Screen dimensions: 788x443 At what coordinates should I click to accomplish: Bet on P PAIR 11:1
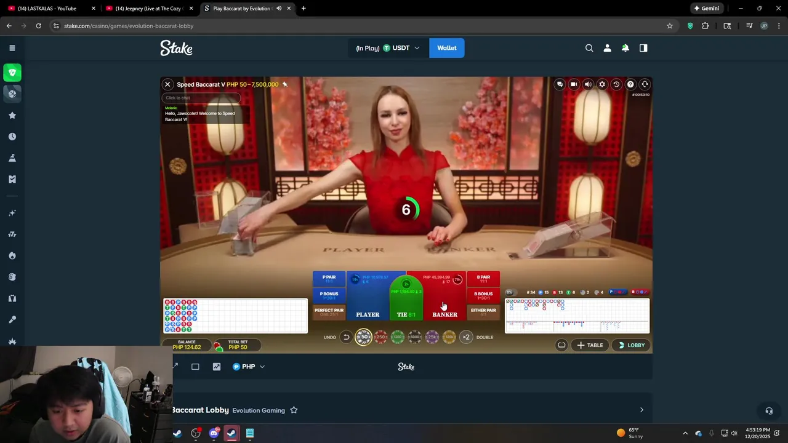[x=329, y=279]
